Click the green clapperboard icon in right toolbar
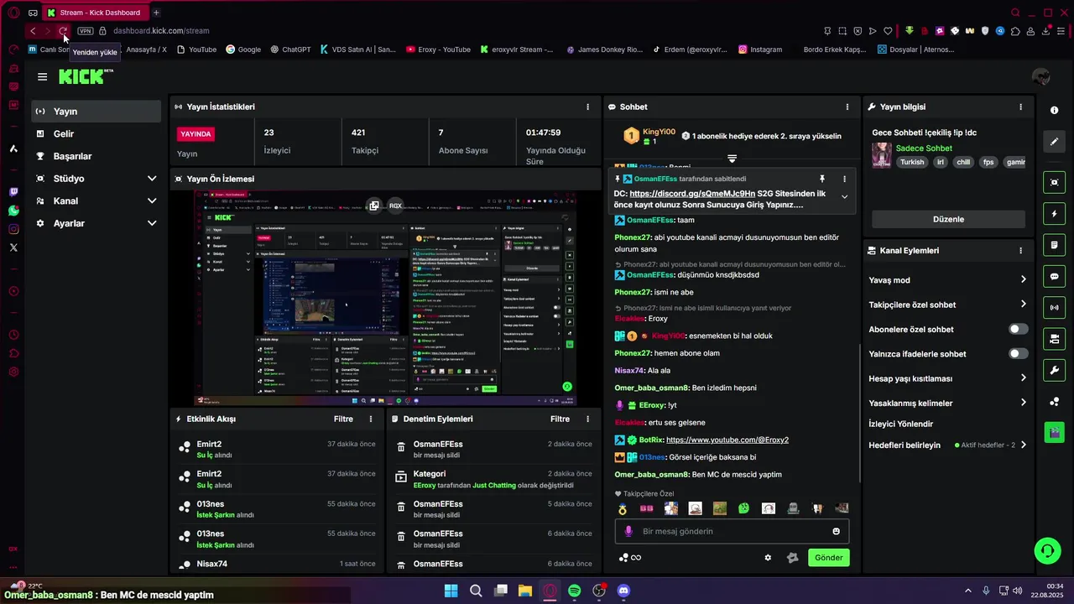Viewport: 1074px width, 604px height. click(1055, 433)
